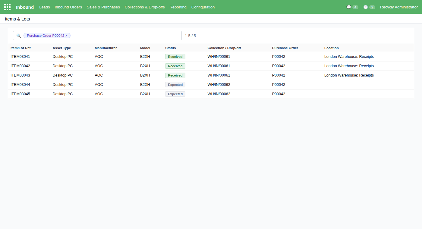Open Recycly Administrator user menu
Screen dimensions: 422x229
point(399,7)
